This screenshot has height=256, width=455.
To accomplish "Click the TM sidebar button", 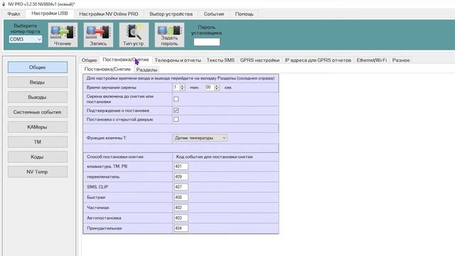I will tap(38, 142).
